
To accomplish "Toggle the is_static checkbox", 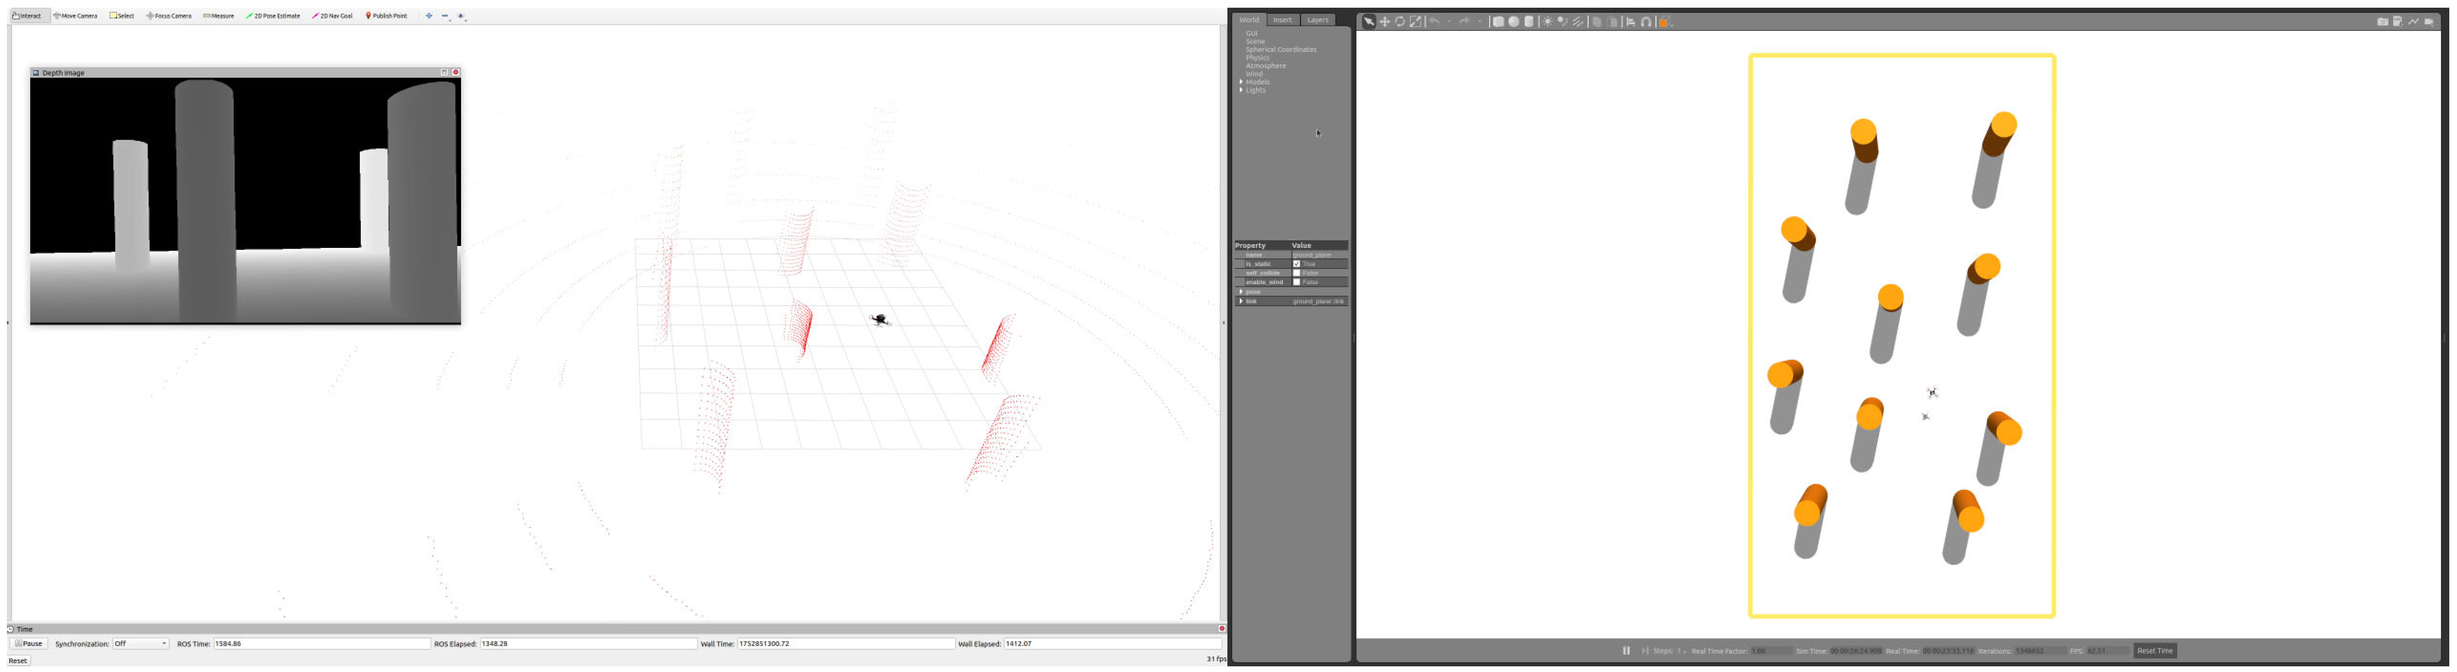I will click(1296, 264).
